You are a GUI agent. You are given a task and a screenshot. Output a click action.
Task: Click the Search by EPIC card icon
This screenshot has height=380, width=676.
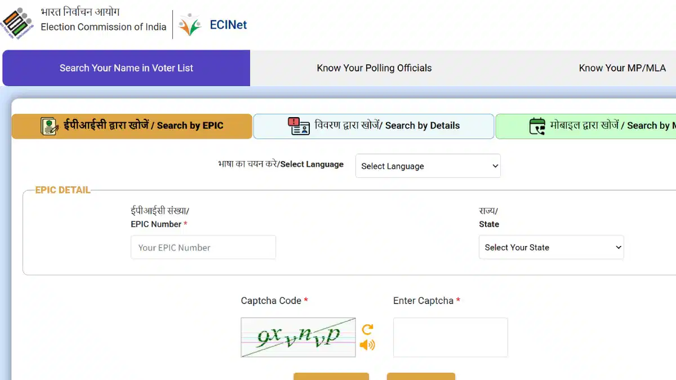tap(50, 126)
